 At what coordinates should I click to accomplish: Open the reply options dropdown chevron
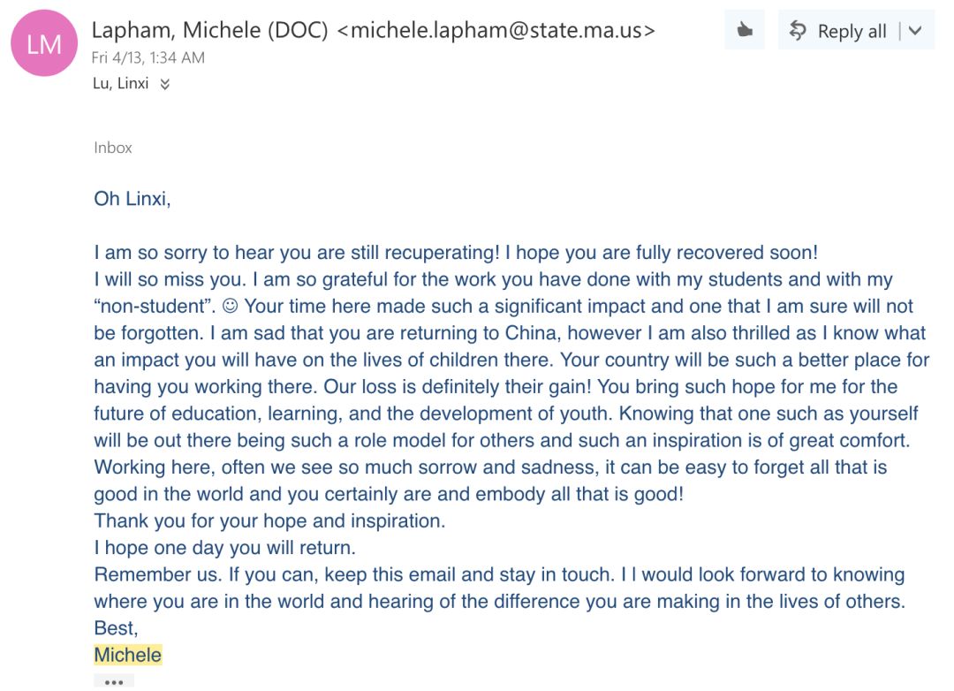click(915, 30)
